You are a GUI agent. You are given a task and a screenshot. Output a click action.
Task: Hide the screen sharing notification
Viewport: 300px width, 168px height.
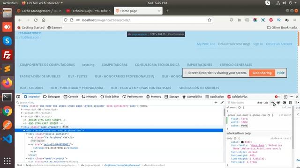[x=281, y=73]
